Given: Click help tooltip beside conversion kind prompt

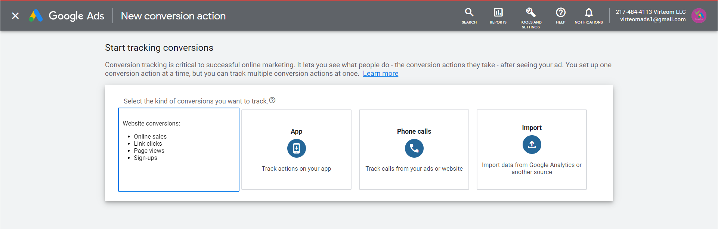Looking at the screenshot, I should (272, 100).
